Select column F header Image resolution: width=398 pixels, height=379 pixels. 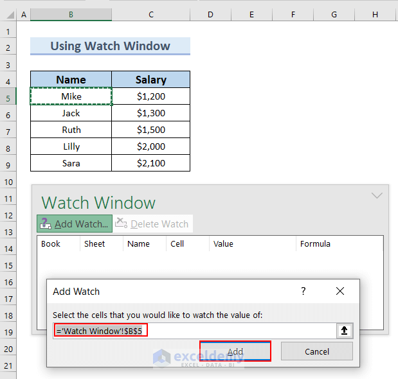(x=293, y=15)
